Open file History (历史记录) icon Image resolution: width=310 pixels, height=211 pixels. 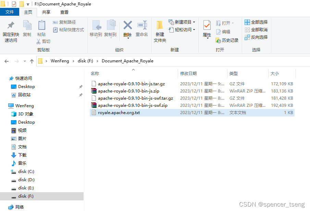tap(227, 40)
